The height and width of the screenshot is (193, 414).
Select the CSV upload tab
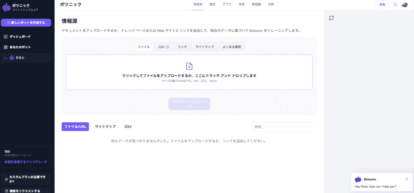(164, 47)
